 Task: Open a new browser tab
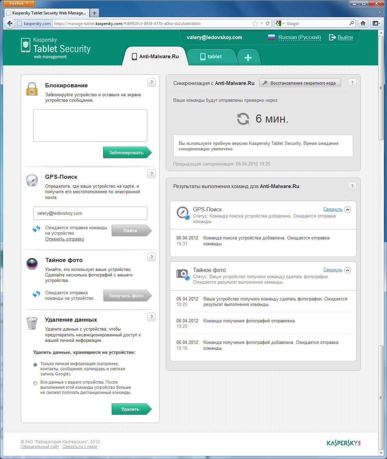point(95,13)
